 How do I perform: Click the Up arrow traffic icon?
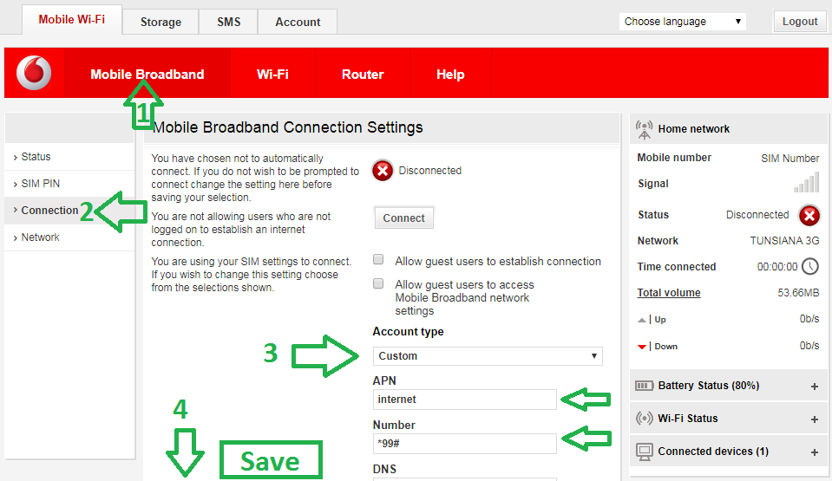[641, 320]
